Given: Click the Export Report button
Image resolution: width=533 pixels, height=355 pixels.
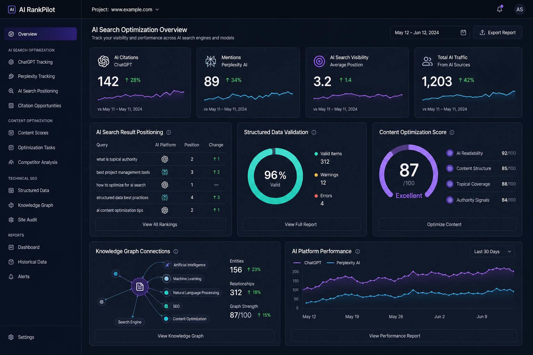Looking at the screenshot, I should coord(498,33).
